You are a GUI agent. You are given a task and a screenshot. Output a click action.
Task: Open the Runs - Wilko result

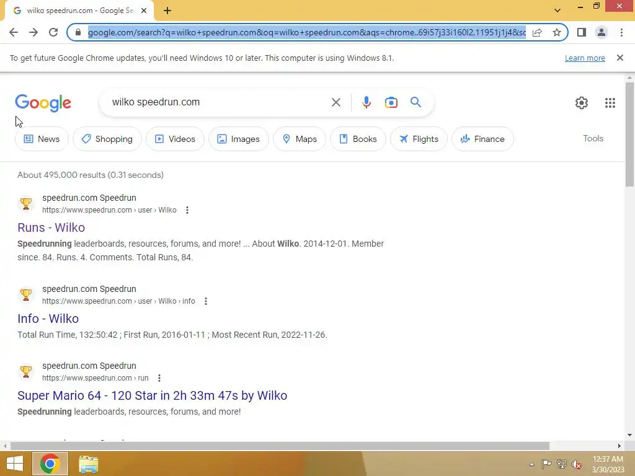point(51,227)
